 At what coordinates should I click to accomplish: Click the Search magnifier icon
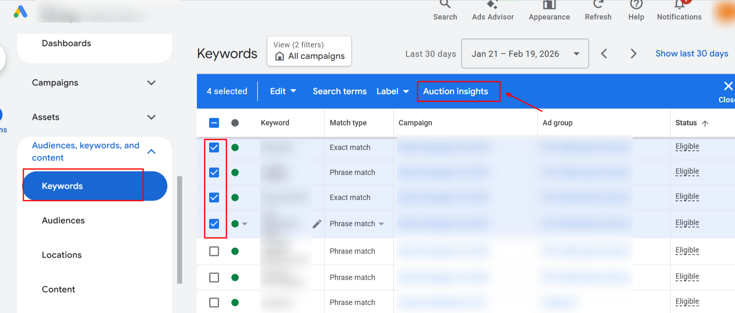(x=445, y=5)
